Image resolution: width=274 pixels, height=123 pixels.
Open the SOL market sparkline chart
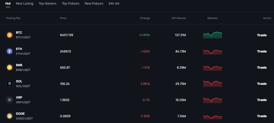click(x=212, y=84)
